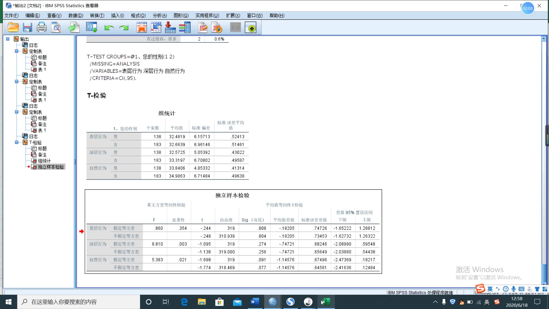Screen dimensions: 549x309
Task: Click the Save floppy disk icon
Action: pyautogui.click(x=27, y=28)
